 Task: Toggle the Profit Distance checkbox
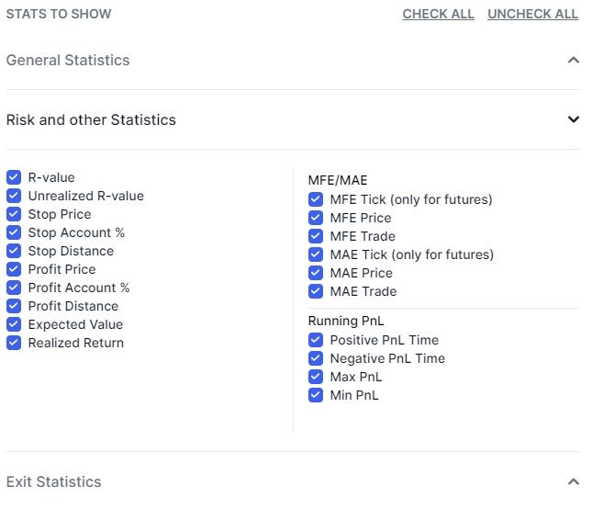click(x=14, y=306)
